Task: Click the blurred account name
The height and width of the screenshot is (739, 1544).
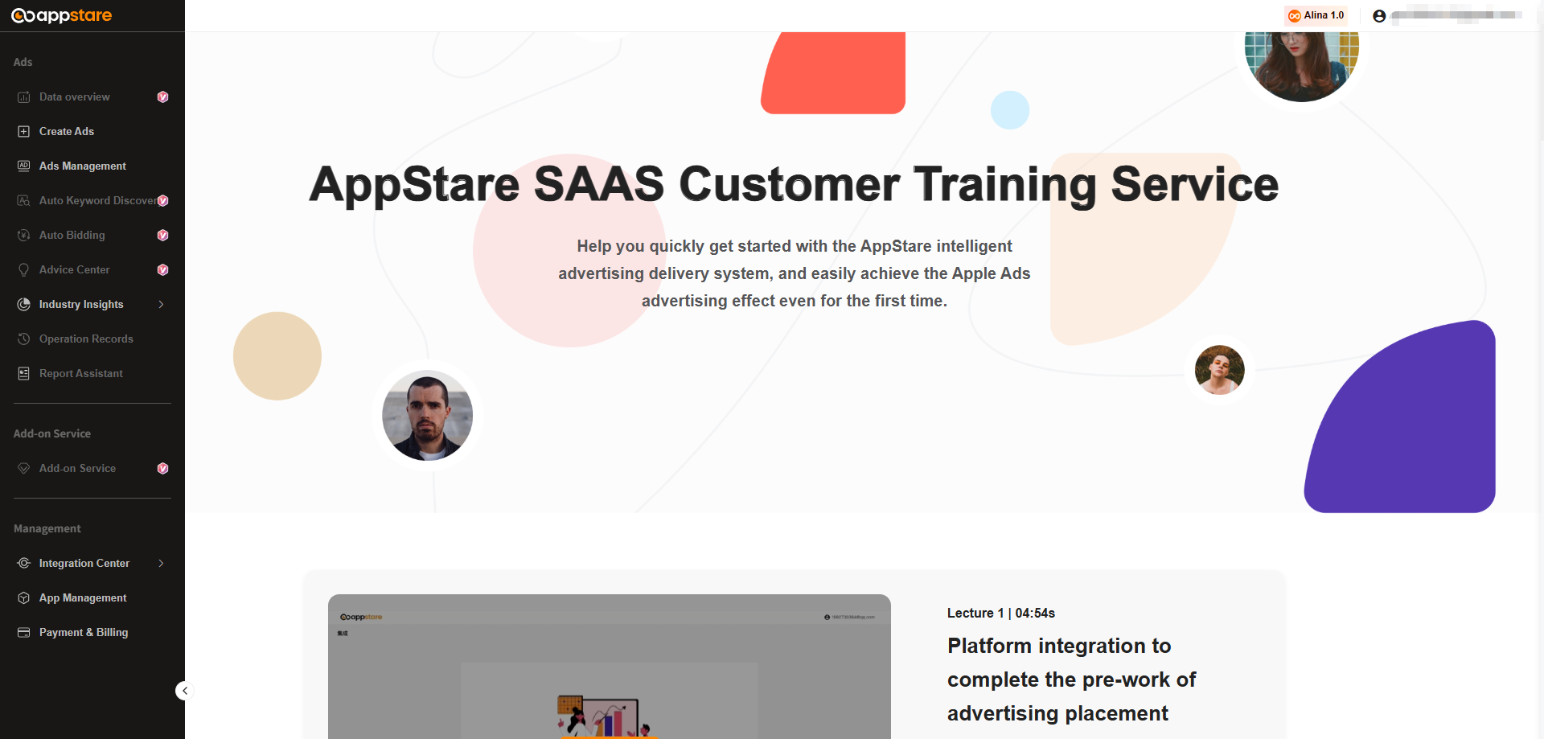Action: click(1456, 15)
